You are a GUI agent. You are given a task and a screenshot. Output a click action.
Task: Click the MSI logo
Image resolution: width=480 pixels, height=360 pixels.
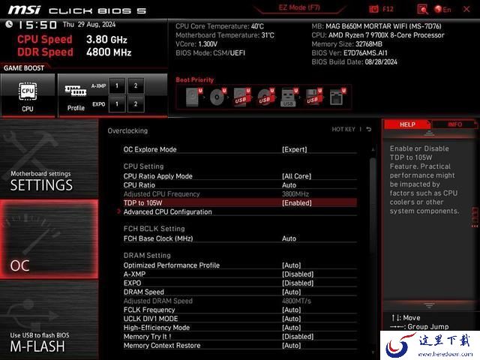(x=24, y=10)
